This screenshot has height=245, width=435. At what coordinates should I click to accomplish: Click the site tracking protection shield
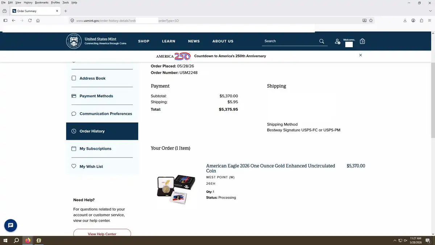click(72, 21)
